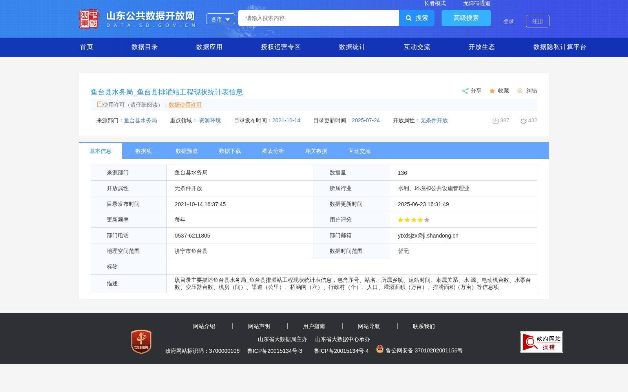
Task: Click update time 2025-06-23 16:31:49
Action: click(424, 204)
